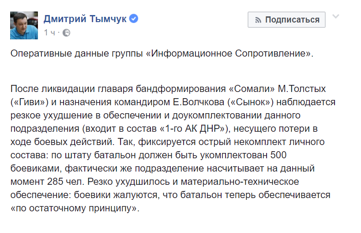This screenshot has height=233, width=361.
Task: Open the post via the 1 ч timestamp
Action: pos(49,33)
